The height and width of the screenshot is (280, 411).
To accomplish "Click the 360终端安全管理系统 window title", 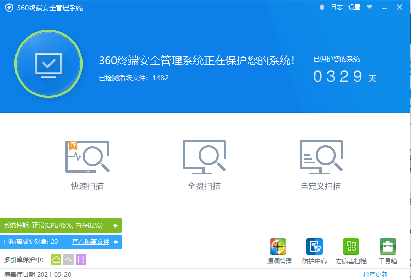I will tap(50, 8).
